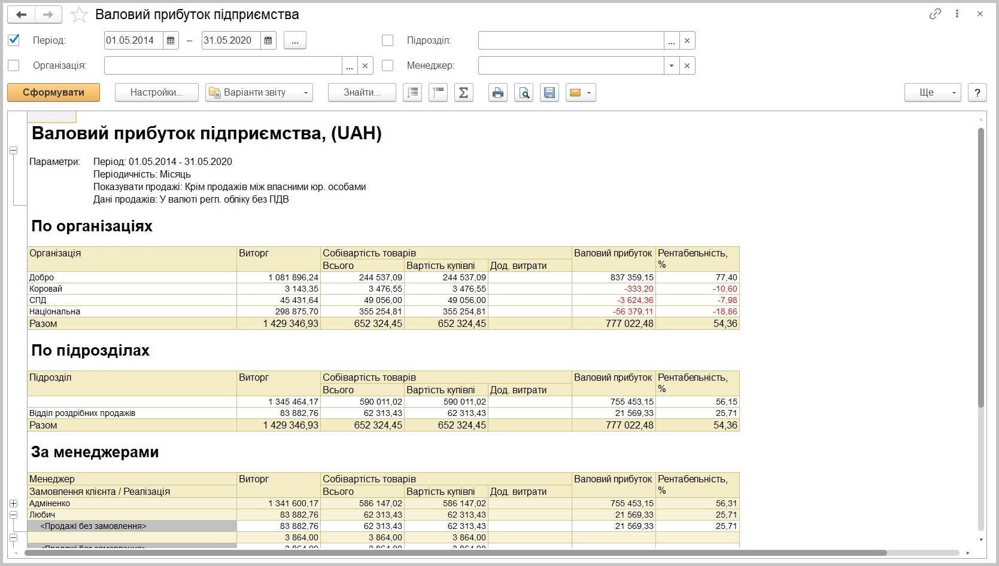The width and height of the screenshot is (999, 566).
Task: Clear the Менеджер field with X
Action: point(687,66)
